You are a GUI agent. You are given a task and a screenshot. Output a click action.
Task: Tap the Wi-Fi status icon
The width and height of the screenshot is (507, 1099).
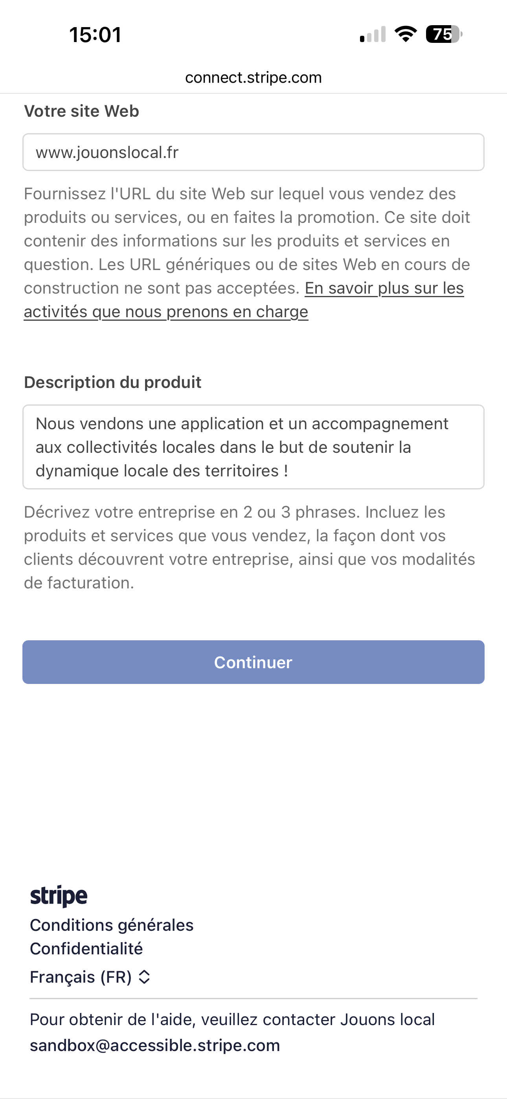click(406, 34)
